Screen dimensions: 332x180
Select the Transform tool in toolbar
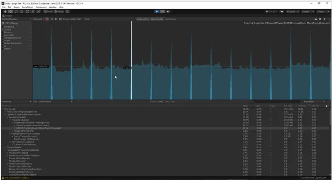(33, 12)
